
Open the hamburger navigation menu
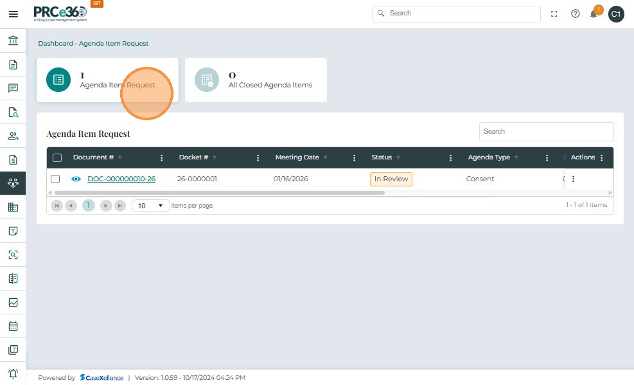[13, 14]
